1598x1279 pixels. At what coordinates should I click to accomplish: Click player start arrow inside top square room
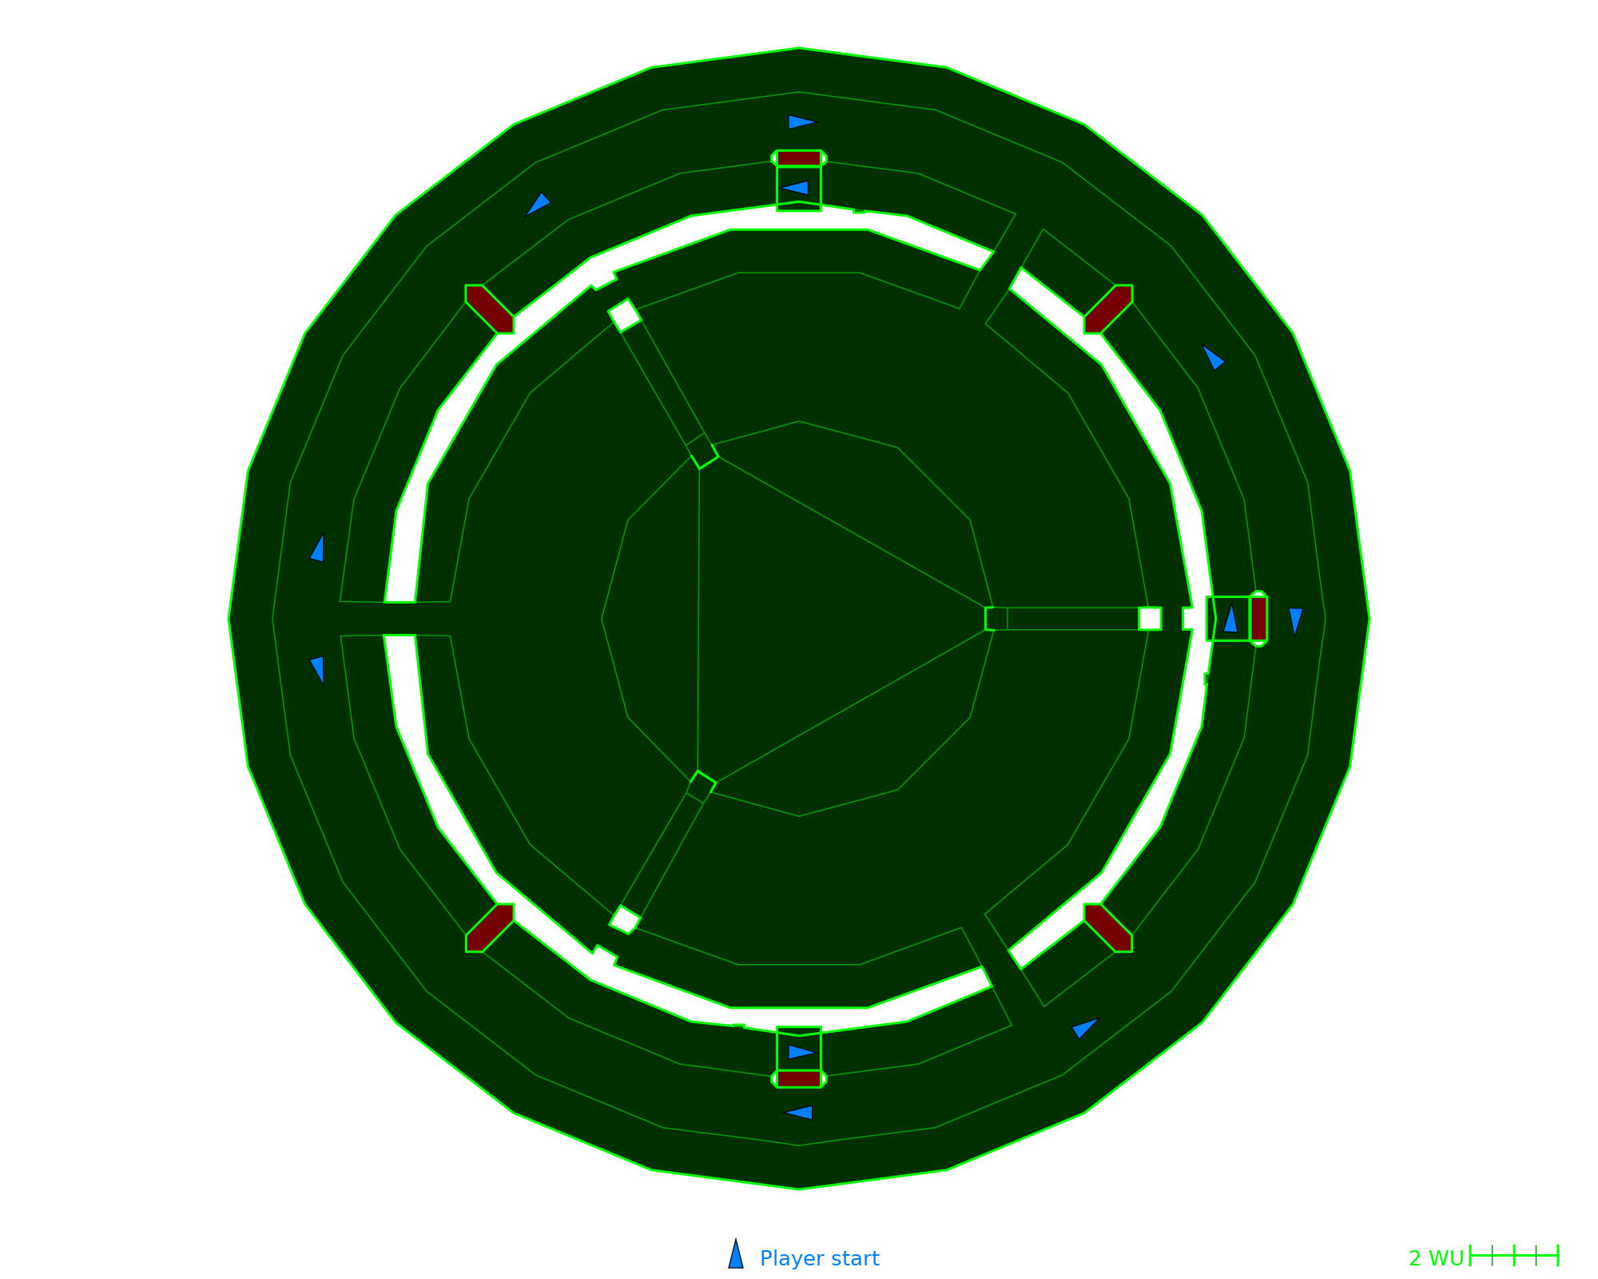point(797,188)
